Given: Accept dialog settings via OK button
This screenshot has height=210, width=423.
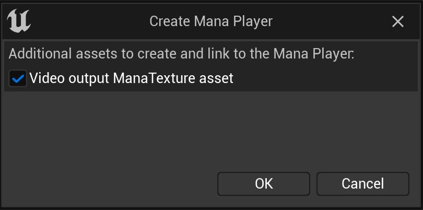Looking at the screenshot, I should tap(264, 184).
